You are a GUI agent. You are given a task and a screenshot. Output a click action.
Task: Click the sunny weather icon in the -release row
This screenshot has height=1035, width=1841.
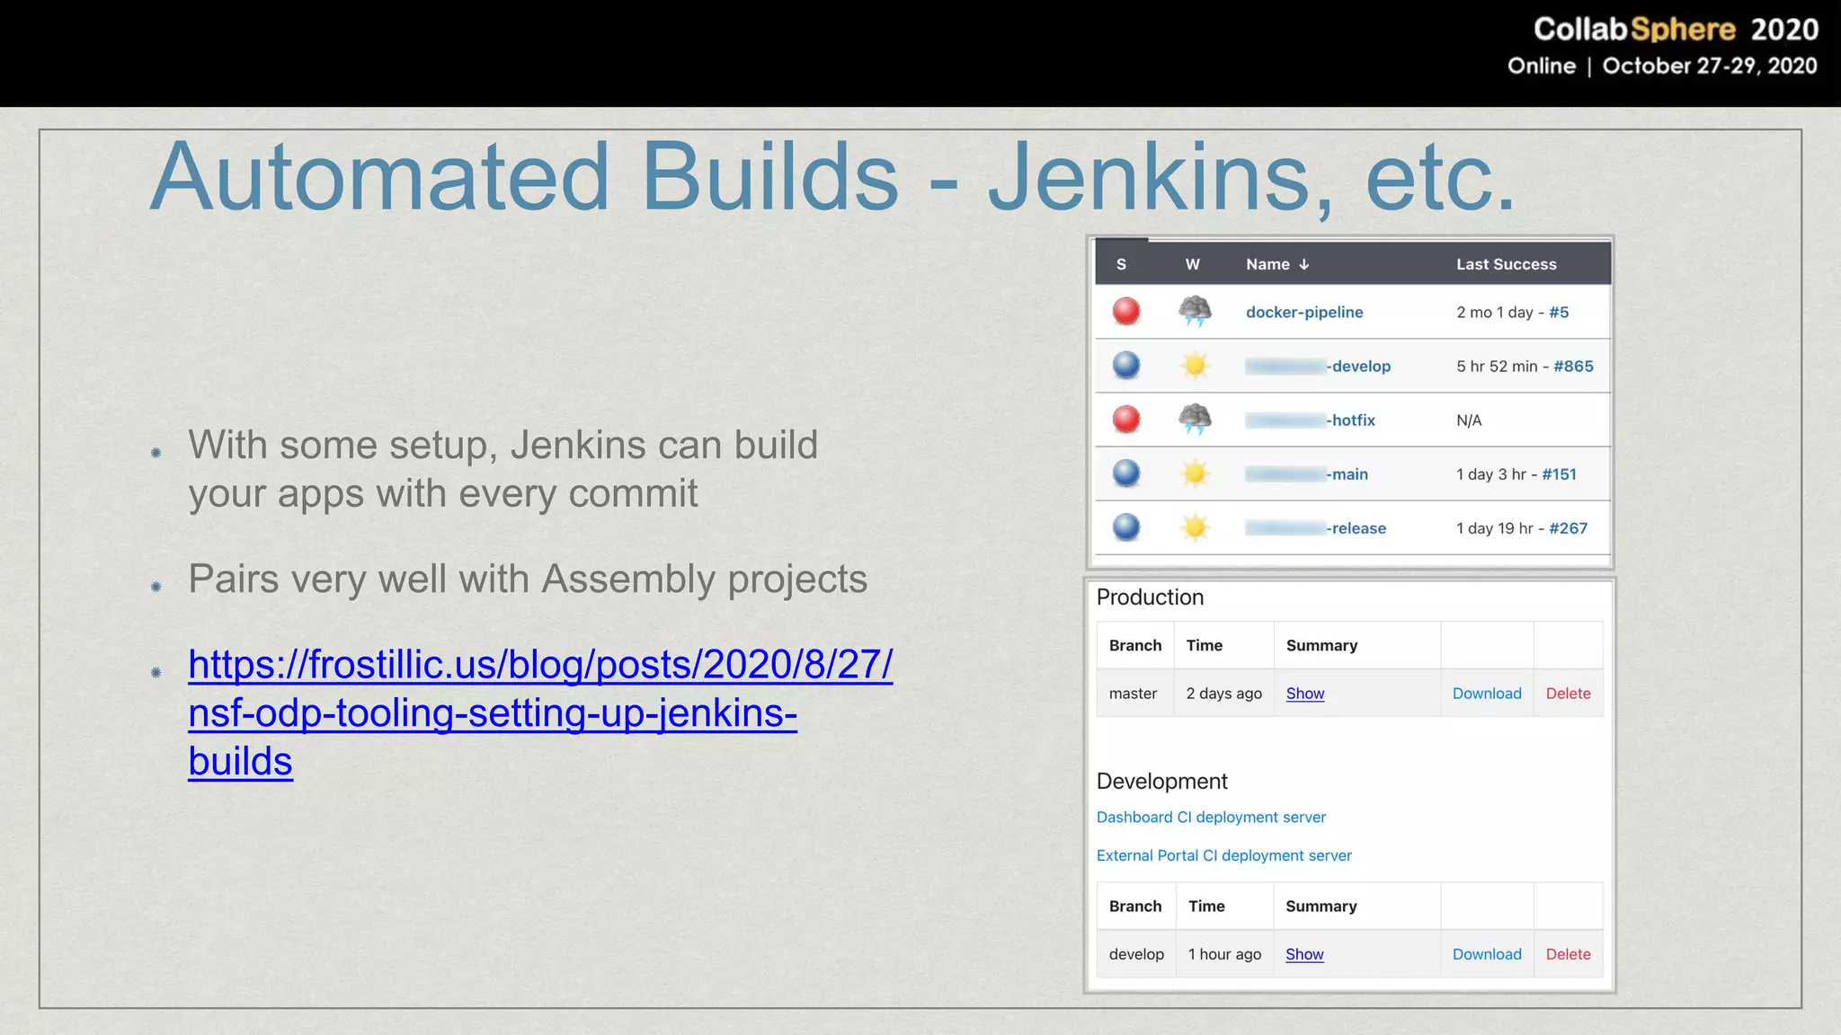tap(1195, 527)
